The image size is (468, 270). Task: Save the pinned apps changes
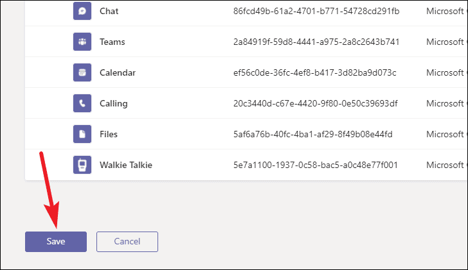56,242
